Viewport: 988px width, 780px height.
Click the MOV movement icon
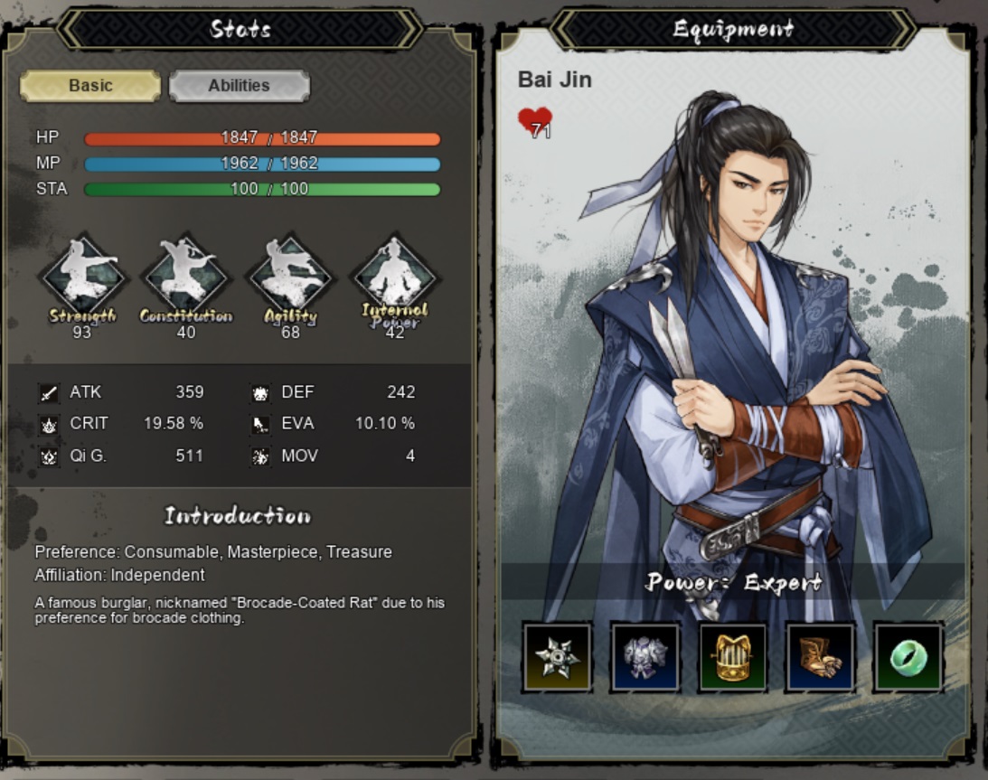pyautogui.click(x=260, y=456)
